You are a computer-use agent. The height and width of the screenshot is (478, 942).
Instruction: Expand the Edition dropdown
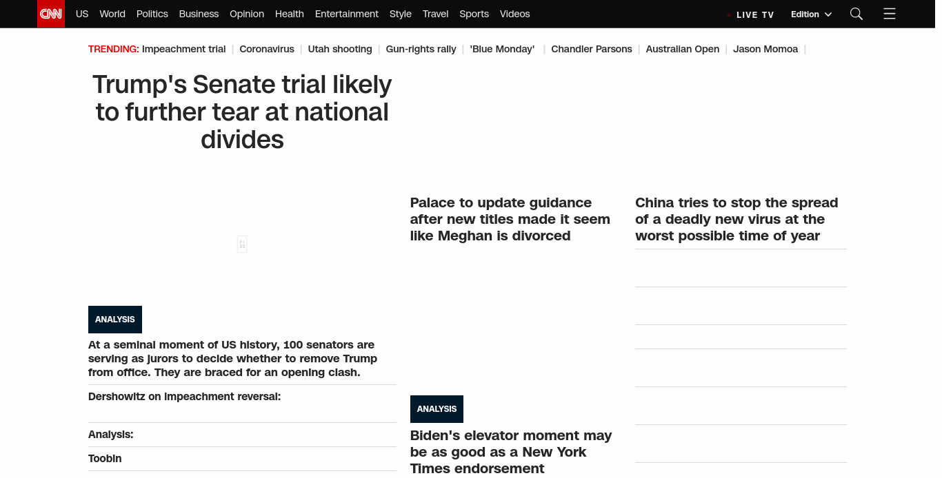(x=811, y=14)
